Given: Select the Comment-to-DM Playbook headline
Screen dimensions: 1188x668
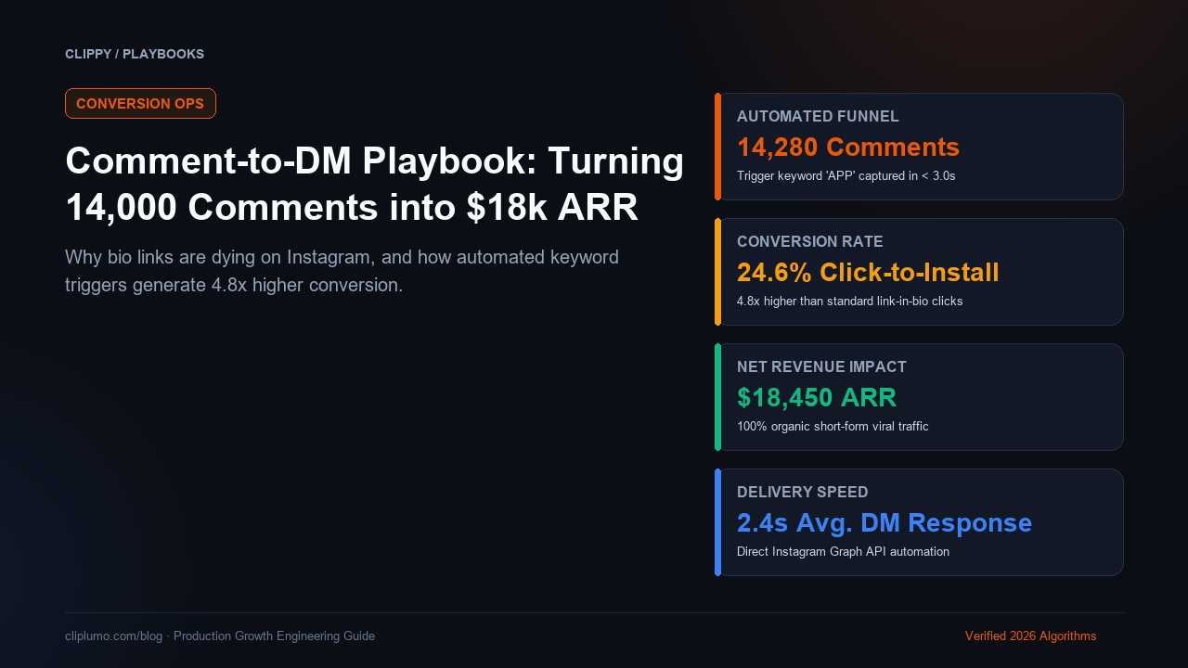Looking at the screenshot, I should [x=374, y=185].
